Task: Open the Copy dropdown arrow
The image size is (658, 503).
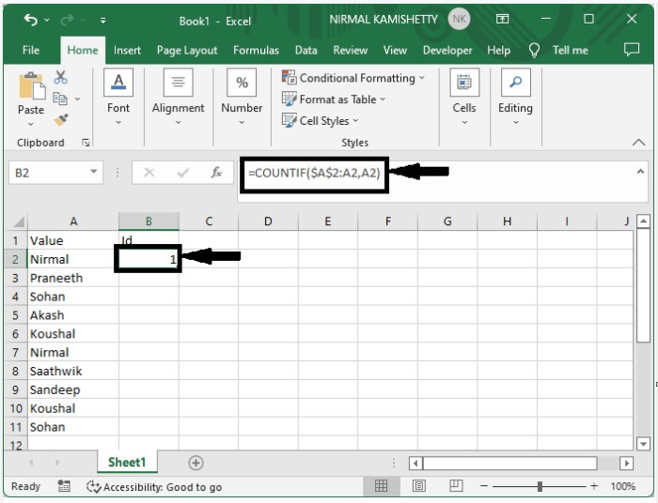Action: 77,99
